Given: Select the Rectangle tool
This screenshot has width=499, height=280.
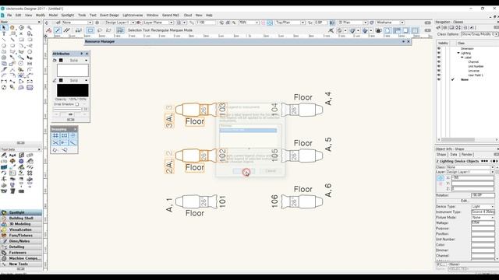Looking at the screenshot, I should point(21,40).
